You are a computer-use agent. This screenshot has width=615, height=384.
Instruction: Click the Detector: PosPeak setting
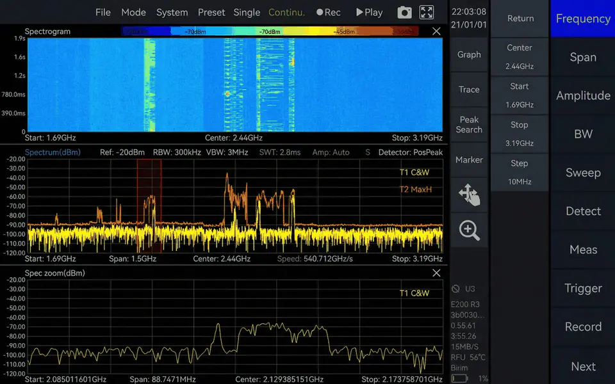click(410, 152)
